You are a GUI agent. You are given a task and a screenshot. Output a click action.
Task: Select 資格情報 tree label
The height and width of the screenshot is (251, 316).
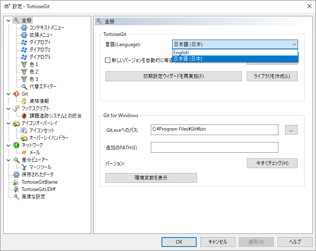(39, 101)
